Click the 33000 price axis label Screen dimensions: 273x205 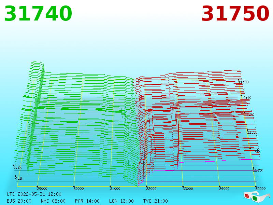(188, 189)
